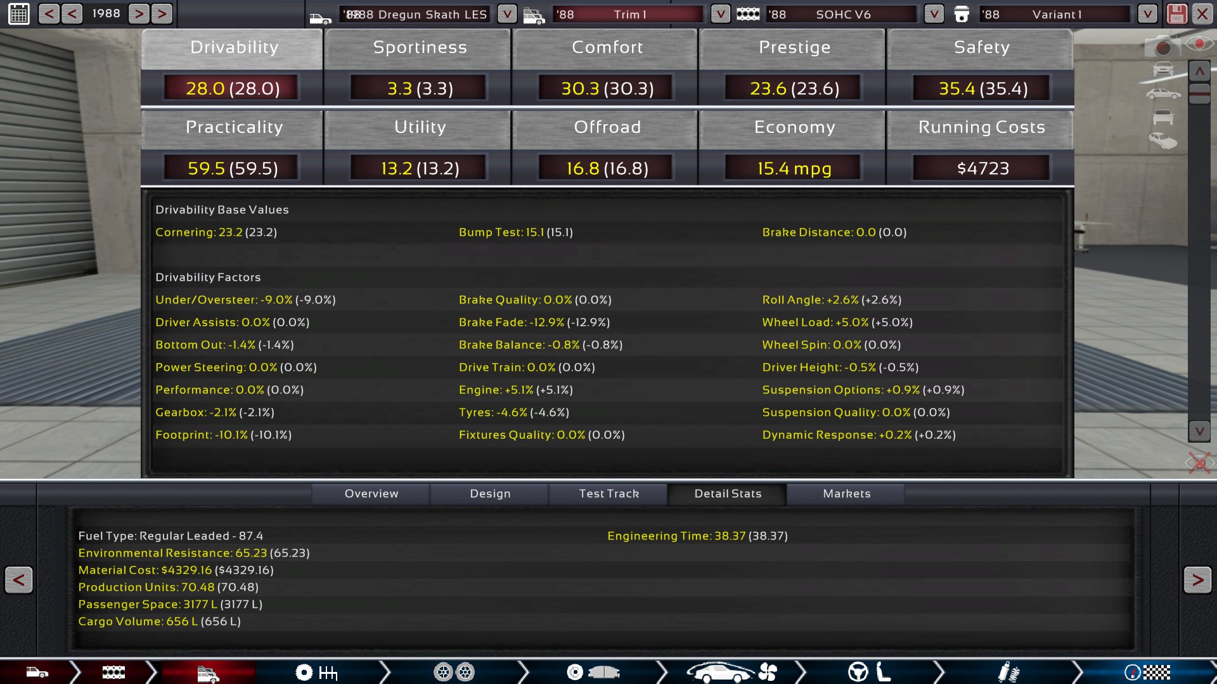
Task: Select side view car camera icon
Action: coord(1163,94)
